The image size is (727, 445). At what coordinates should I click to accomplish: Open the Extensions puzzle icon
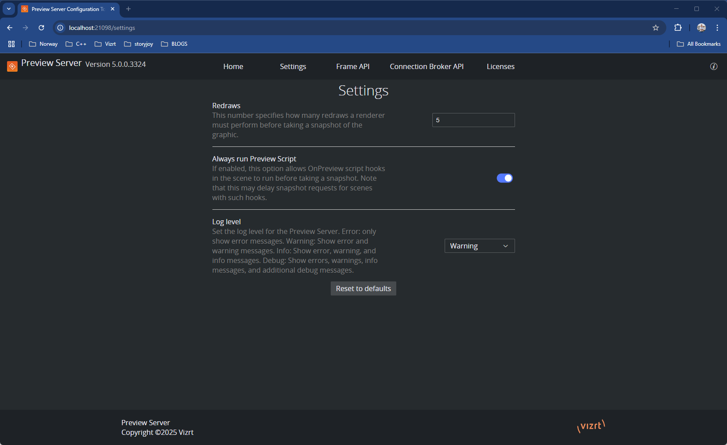coord(678,28)
